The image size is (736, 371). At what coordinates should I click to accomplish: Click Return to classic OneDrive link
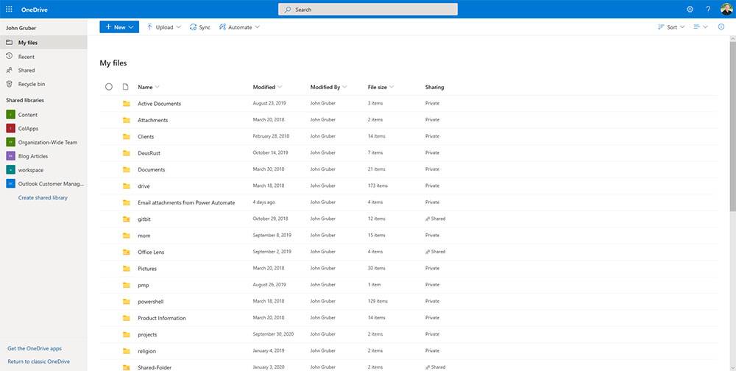coord(38,361)
